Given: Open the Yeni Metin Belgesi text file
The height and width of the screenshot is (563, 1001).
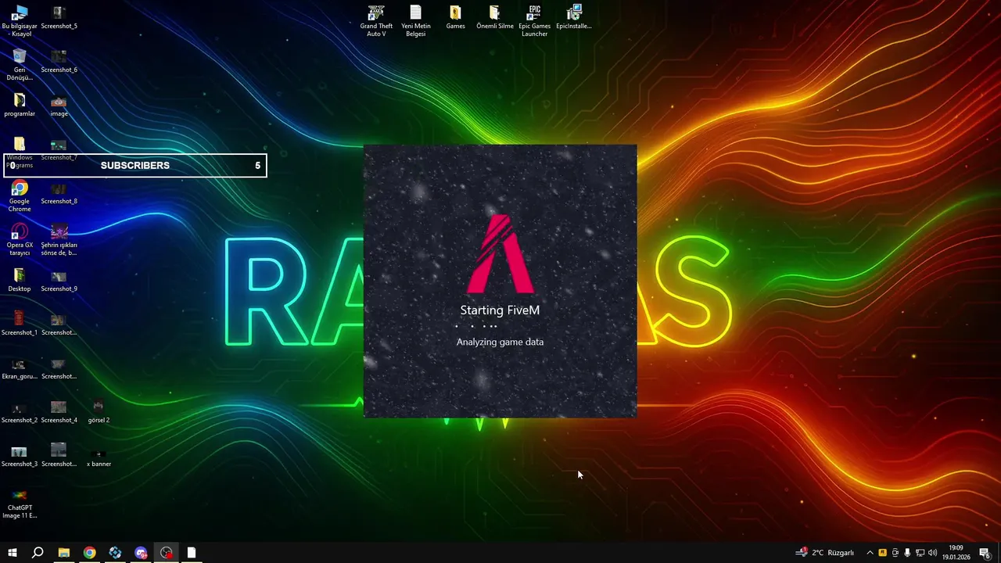Looking at the screenshot, I should click(416, 21).
